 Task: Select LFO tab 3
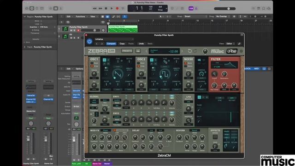coord(207,97)
